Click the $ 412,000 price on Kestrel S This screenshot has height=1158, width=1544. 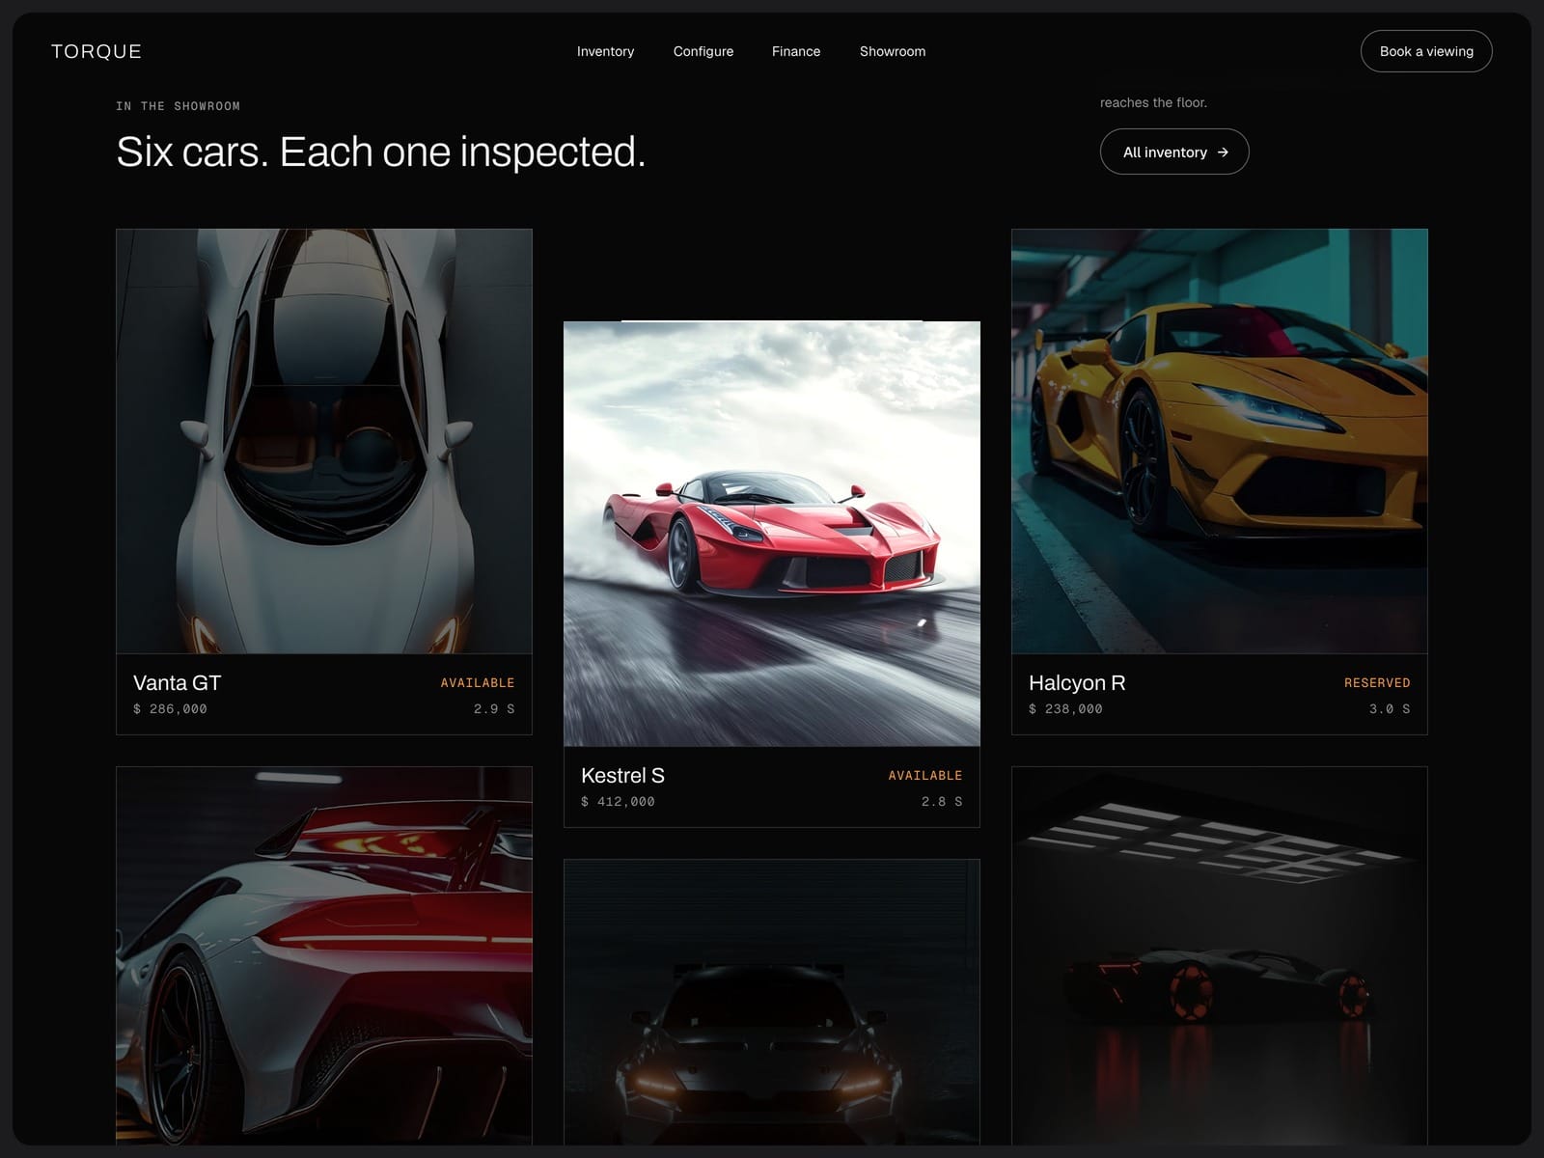click(618, 801)
